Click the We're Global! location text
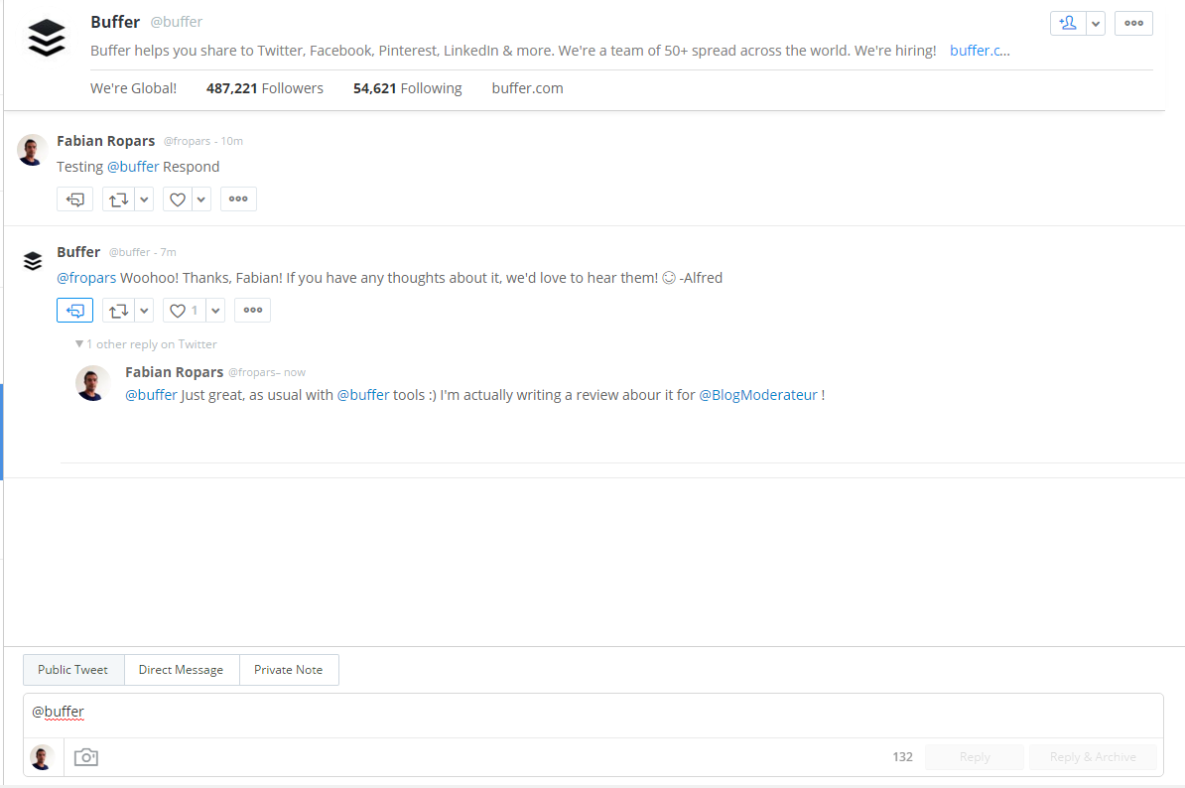The width and height of the screenshot is (1185, 788). coord(134,88)
